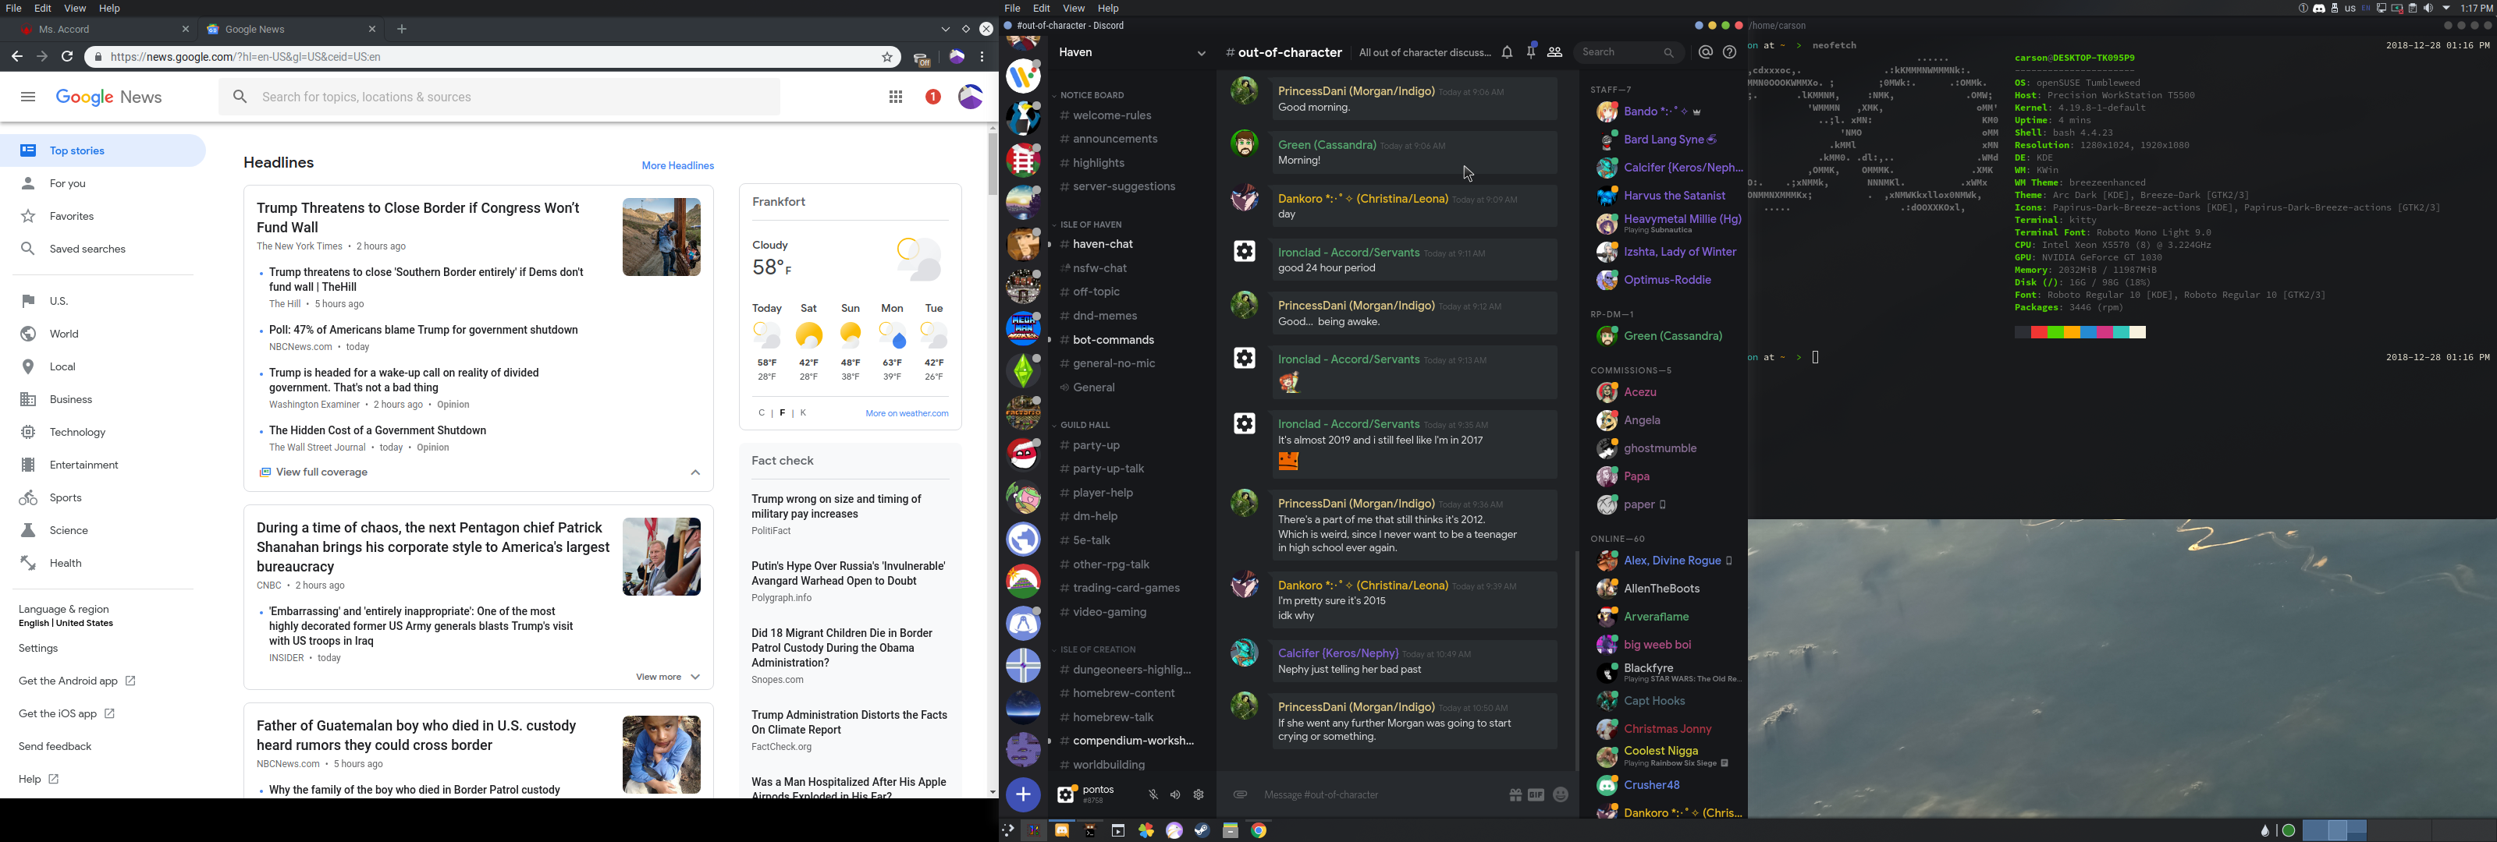Open the browser tab list dropdown arrow
This screenshot has height=842, width=2497.
tap(946, 30)
